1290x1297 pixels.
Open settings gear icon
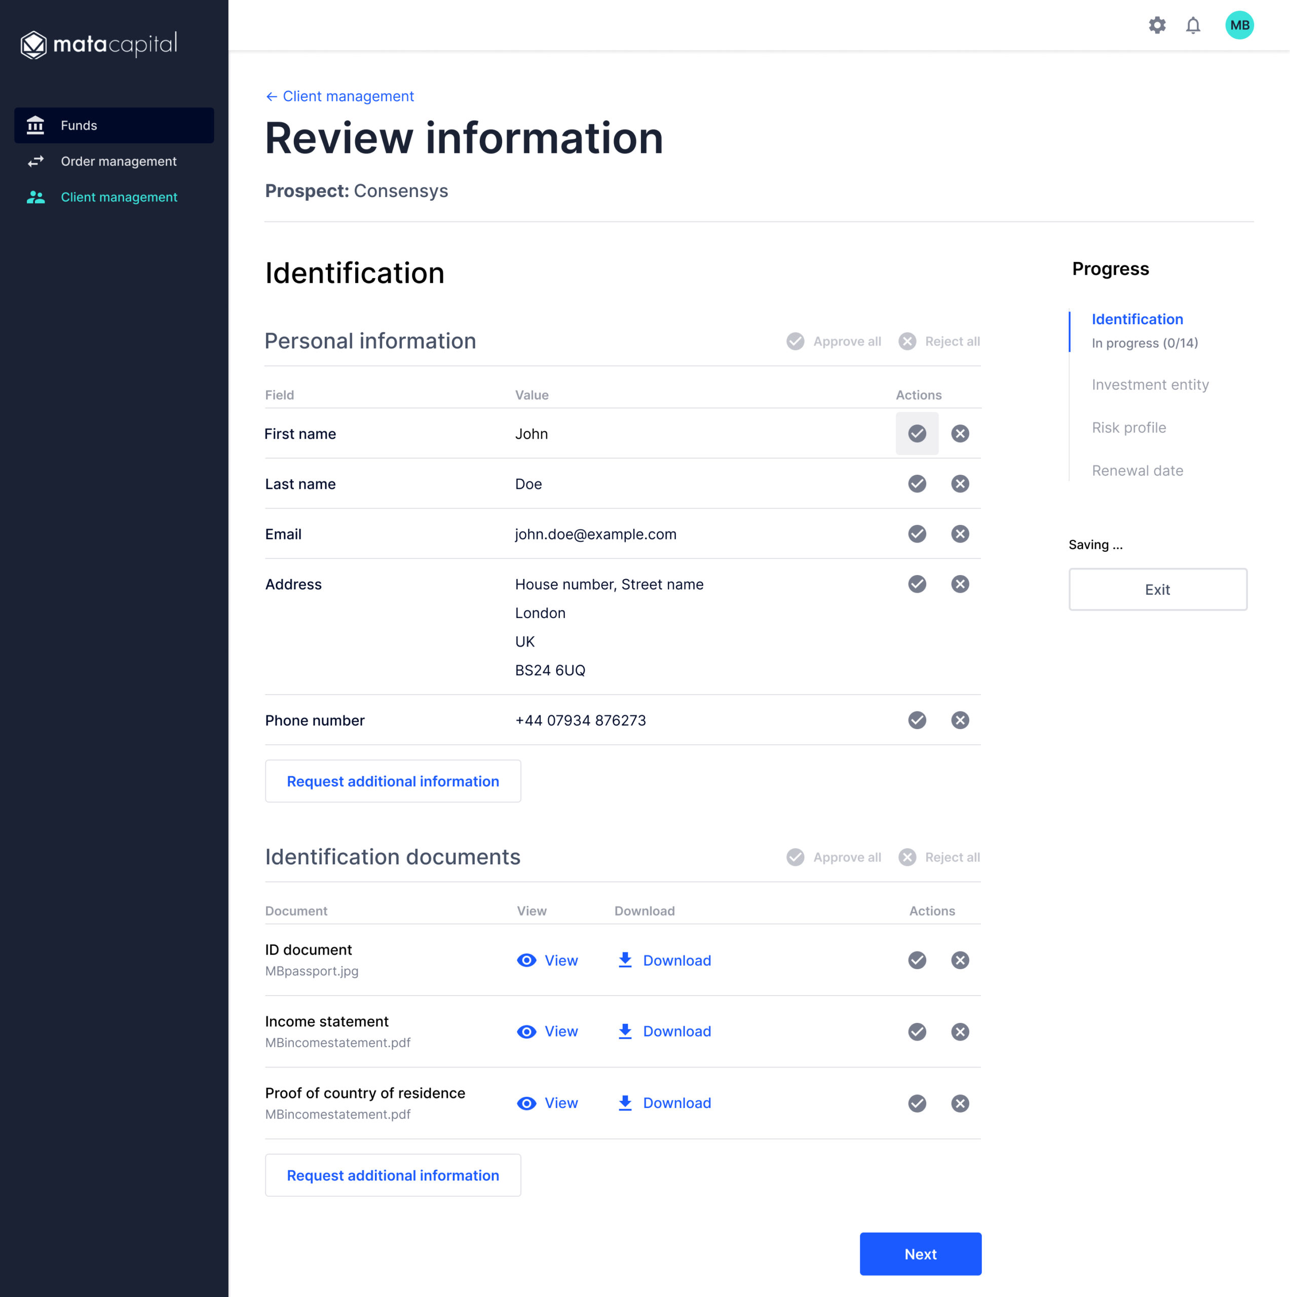[x=1156, y=25]
